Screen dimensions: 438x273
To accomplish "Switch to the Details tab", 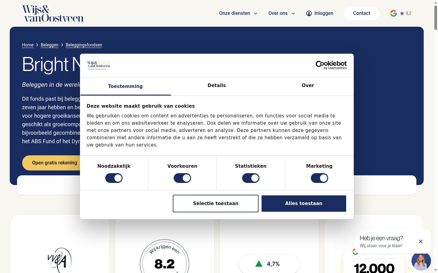I will tap(217, 86).
